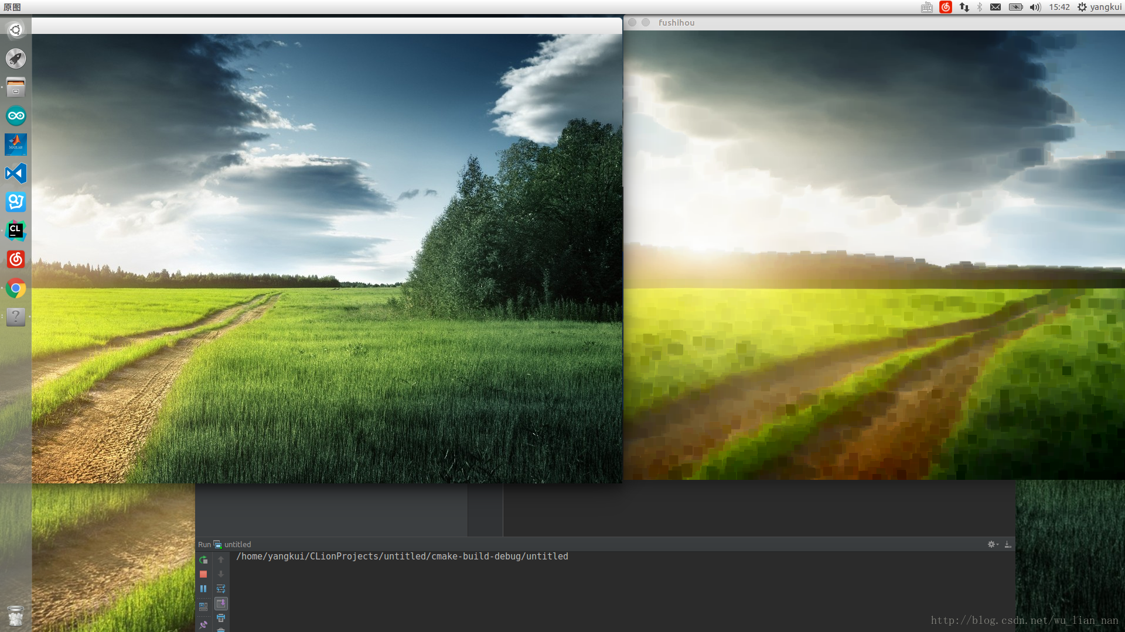Click the down-arrow in the Run console
The width and height of the screenshot is (1125, 632).
coord(221,574)
